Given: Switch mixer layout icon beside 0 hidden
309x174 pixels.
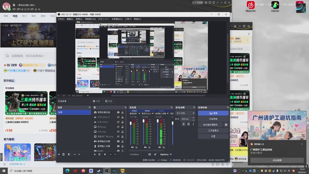Looking at the screenshot, I should pyautogui.click(x=149, y=154).
